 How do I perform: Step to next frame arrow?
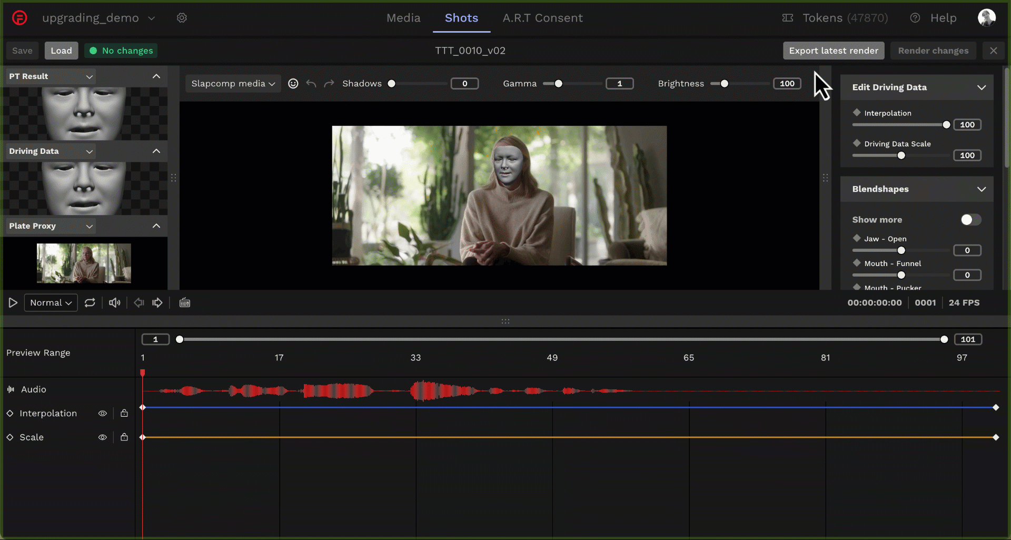157,303
